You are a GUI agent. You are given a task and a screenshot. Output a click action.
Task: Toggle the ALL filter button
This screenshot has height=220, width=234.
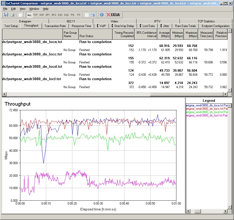(x=29, y=15)
